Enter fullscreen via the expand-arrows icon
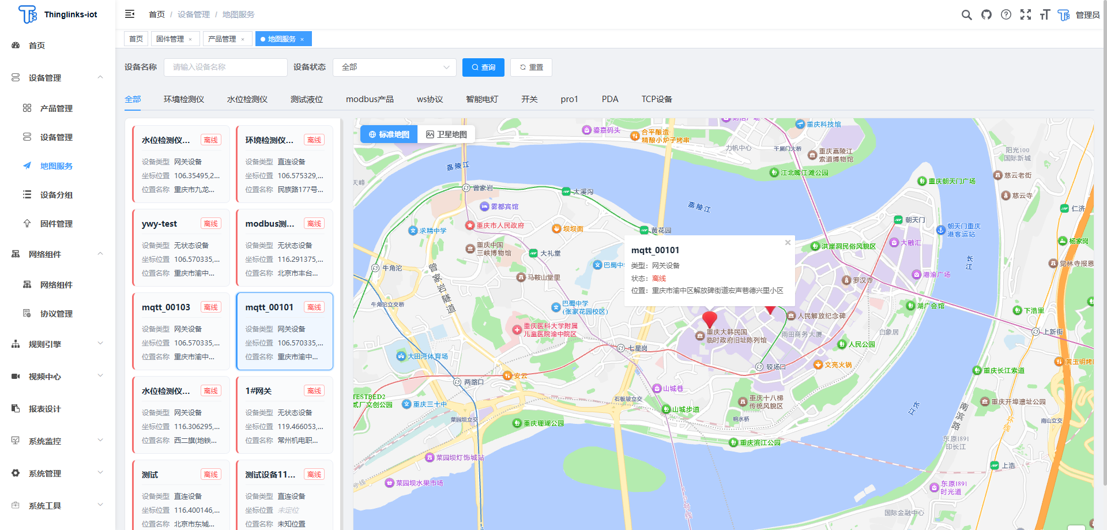Viewport: 1107px width, 530px height. [x=1026, y=14]
